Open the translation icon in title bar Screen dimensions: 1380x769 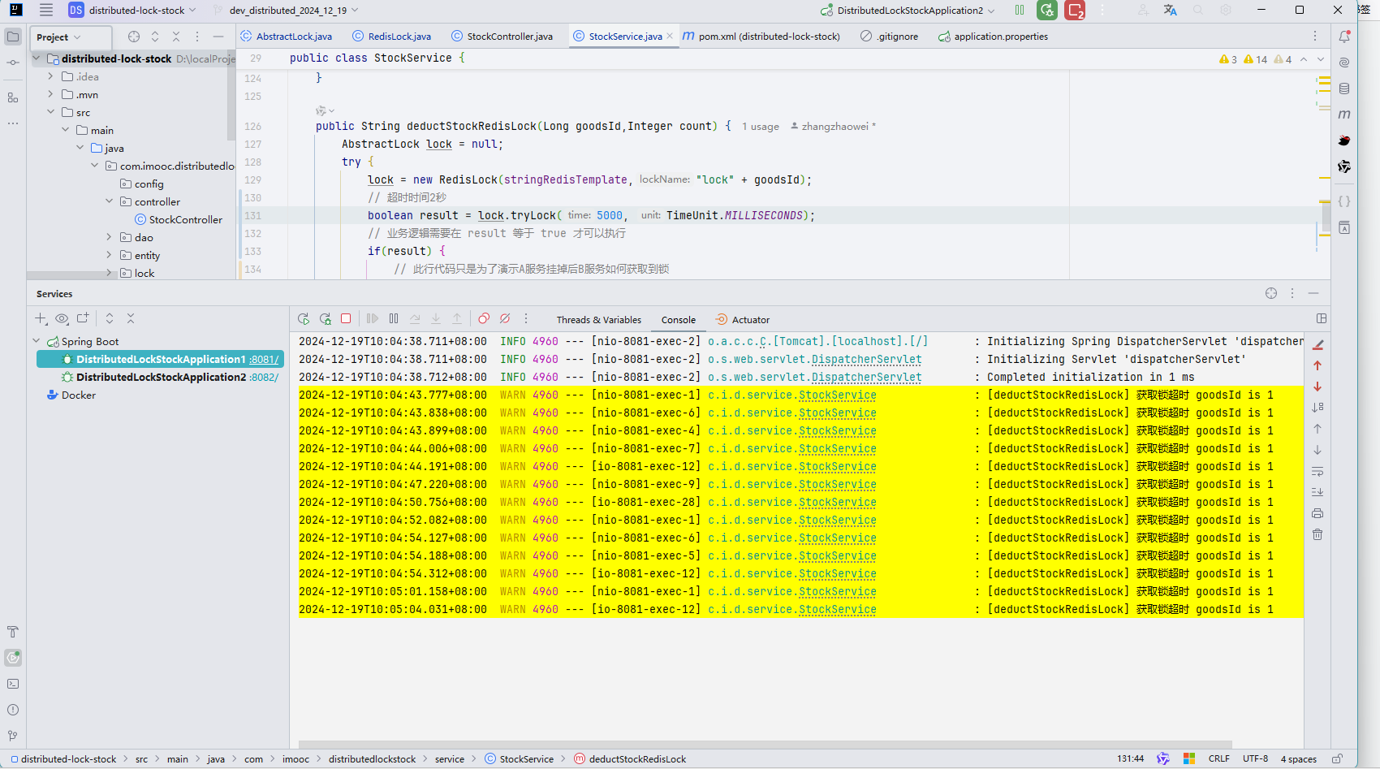tap(1170, 10)
